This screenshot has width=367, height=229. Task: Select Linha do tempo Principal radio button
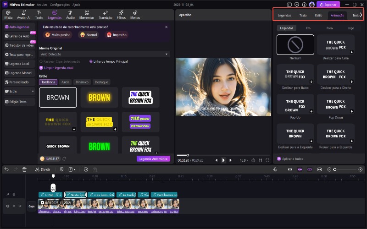pos(91,61)
